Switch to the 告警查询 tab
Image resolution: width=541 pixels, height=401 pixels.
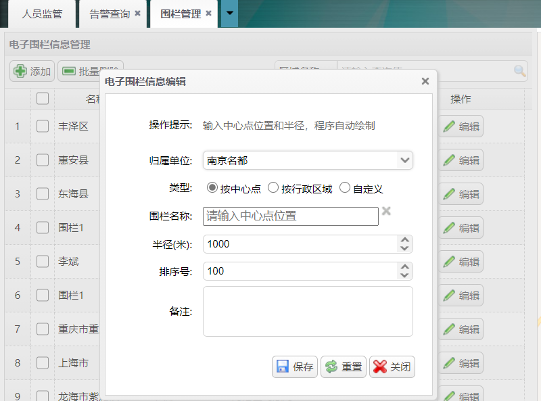tap(110, 14)
